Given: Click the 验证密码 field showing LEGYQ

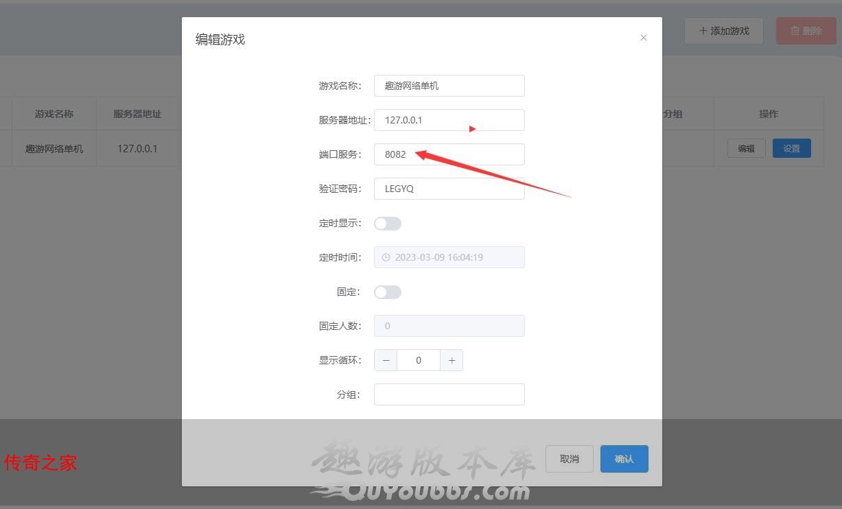Looking at the screenshot, I should 449,189.
